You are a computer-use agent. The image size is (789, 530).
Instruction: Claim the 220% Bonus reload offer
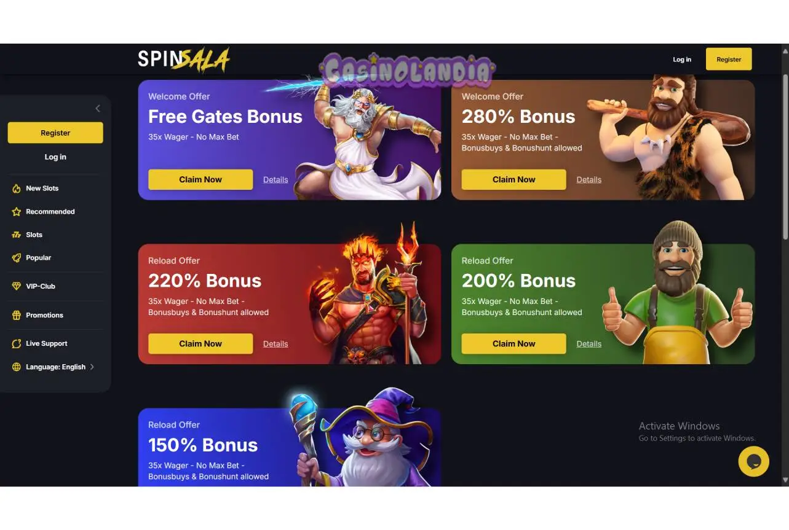(x=200, y=344)
